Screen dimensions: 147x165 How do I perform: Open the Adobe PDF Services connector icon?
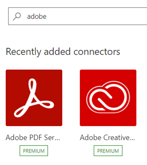34,98
